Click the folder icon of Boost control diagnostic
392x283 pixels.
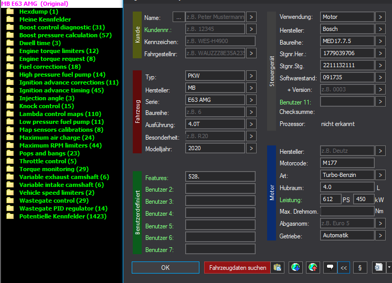click(x=10, y=27)
